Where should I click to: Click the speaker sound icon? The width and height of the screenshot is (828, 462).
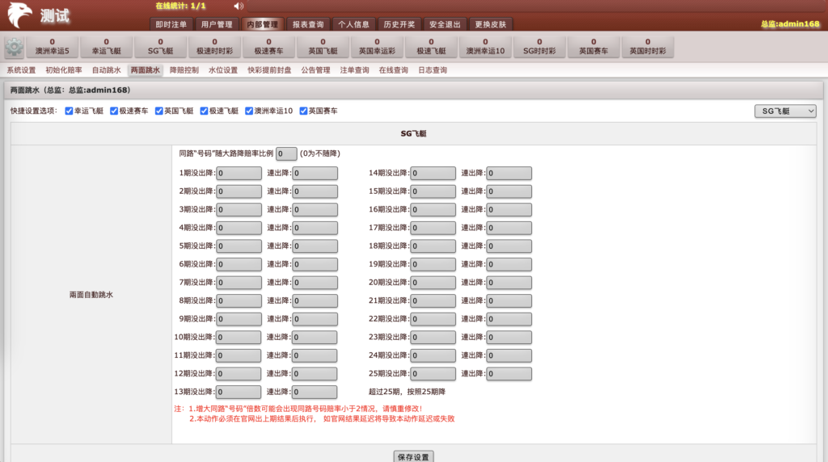239,6
